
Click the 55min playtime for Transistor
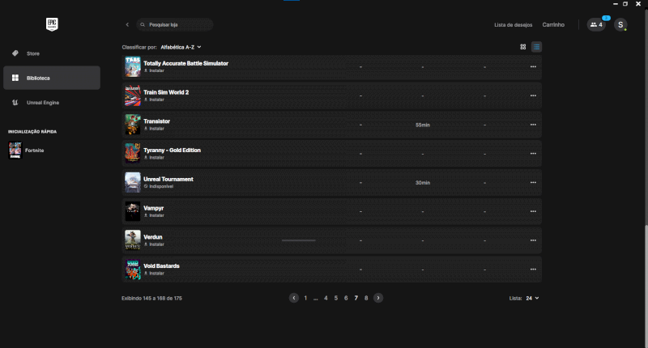(x=423, y=125)
